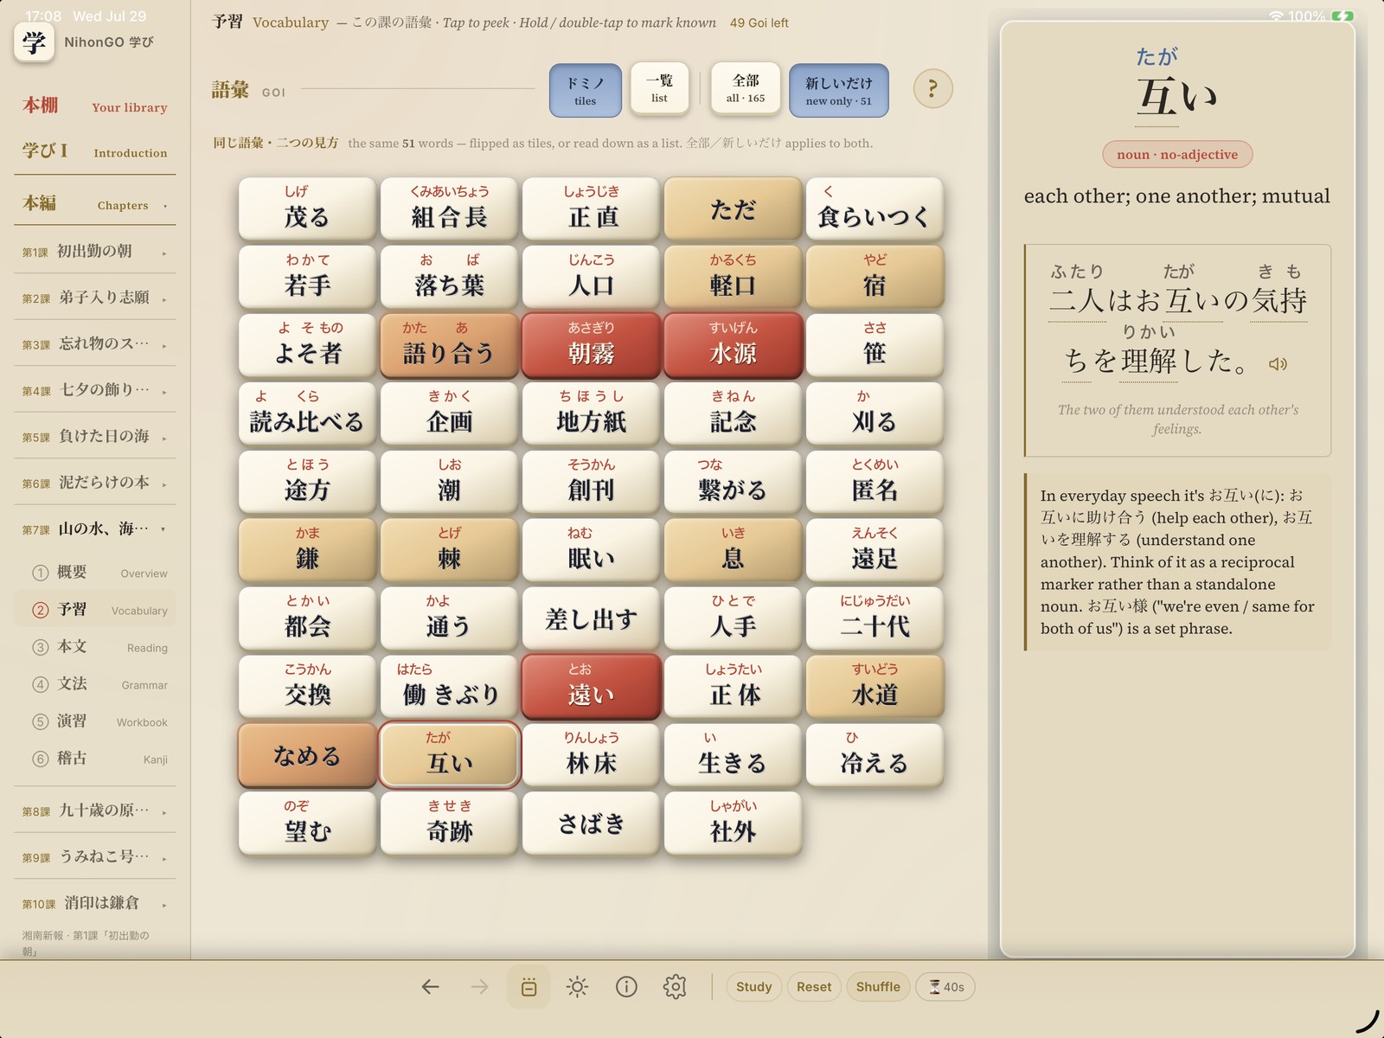Image resolution: width=1384 pixels, height=1038 pixels.
Task: Tap the red 遠い tile
Action: click(591, 687)
